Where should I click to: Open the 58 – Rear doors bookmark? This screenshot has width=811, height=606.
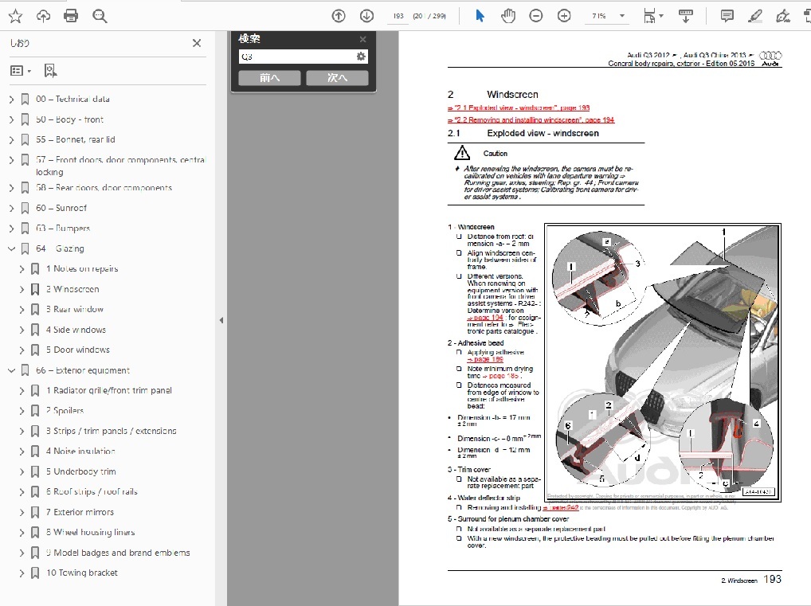tap(104, 188)
